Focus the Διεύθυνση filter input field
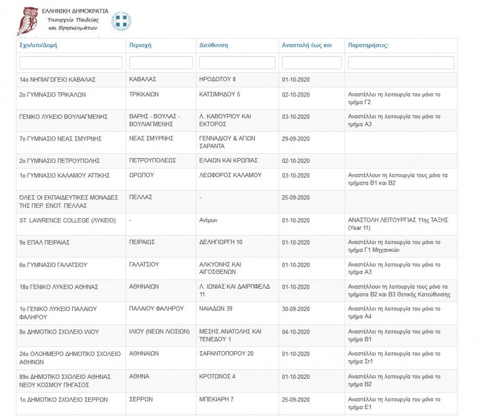 tap(237, 63)
